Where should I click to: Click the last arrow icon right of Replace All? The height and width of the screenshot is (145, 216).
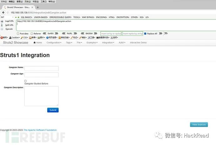click(166, 34)
